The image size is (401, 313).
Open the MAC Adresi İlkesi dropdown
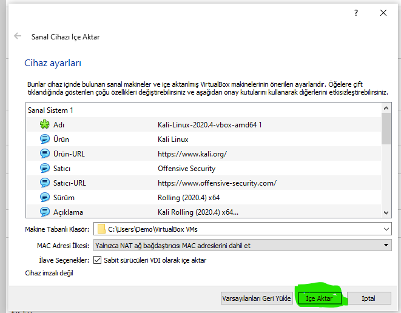[x=243, y=246]
